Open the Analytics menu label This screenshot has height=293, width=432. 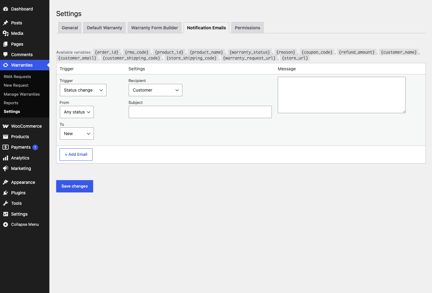pyautogui.click(x=20, y=158)
